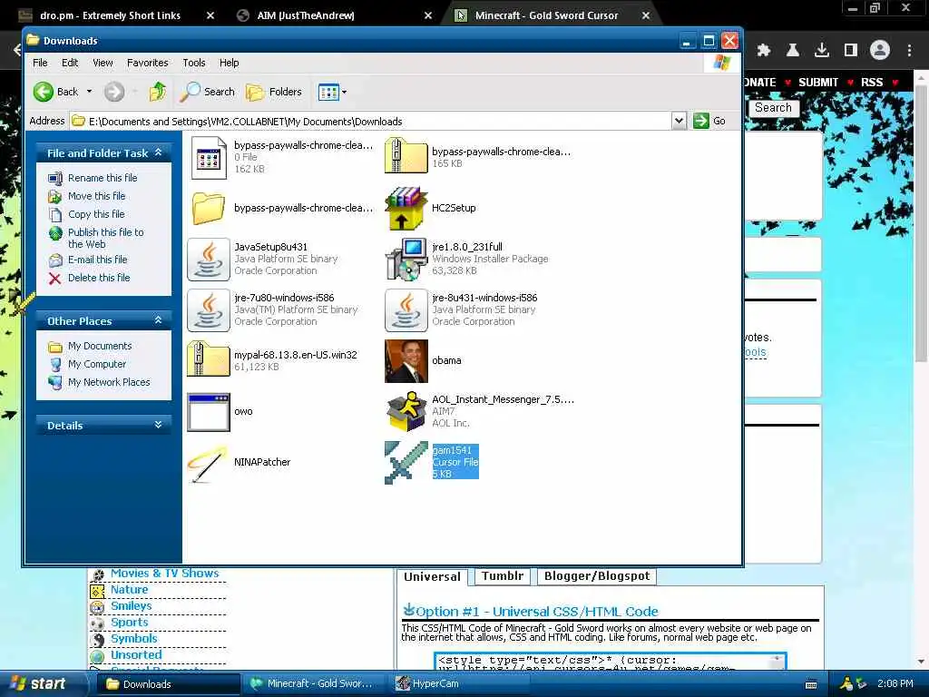Screen dimensions: 929x697
Task: Close the Minecraft Gold Sword Cursor tab
Action: pyautogui.click(x=646, y=15)
